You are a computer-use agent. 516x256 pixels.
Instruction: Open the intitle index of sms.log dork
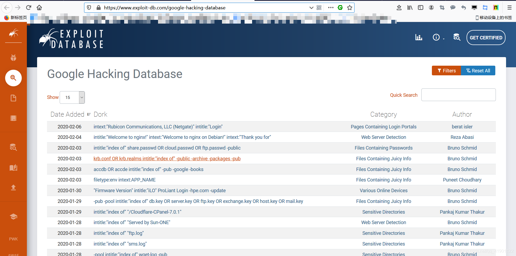pyautogui.click(x=120, y=244)
